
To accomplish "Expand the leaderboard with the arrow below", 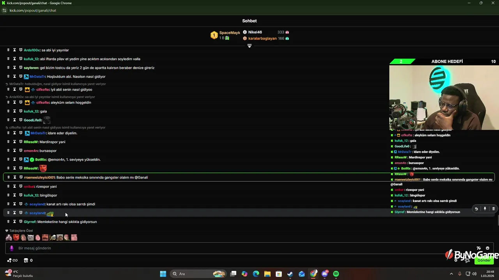I will (x=249, y=46).
